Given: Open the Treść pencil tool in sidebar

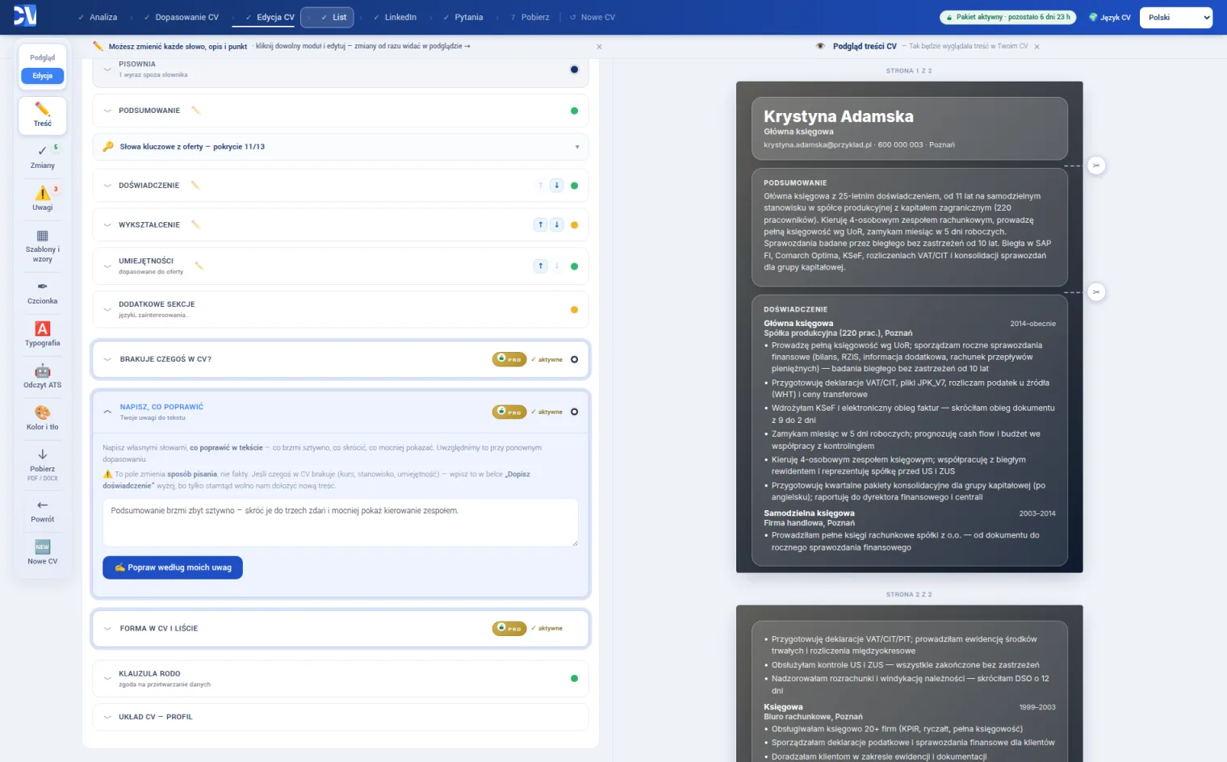Looking at the screenshot, I should coord(43,115).
